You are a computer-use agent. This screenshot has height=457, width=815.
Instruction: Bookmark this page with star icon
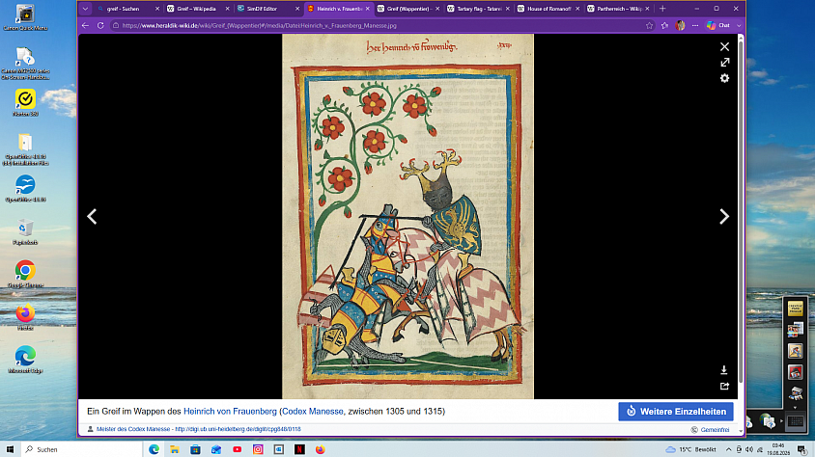pyautogui.click(x=649, y=25)
